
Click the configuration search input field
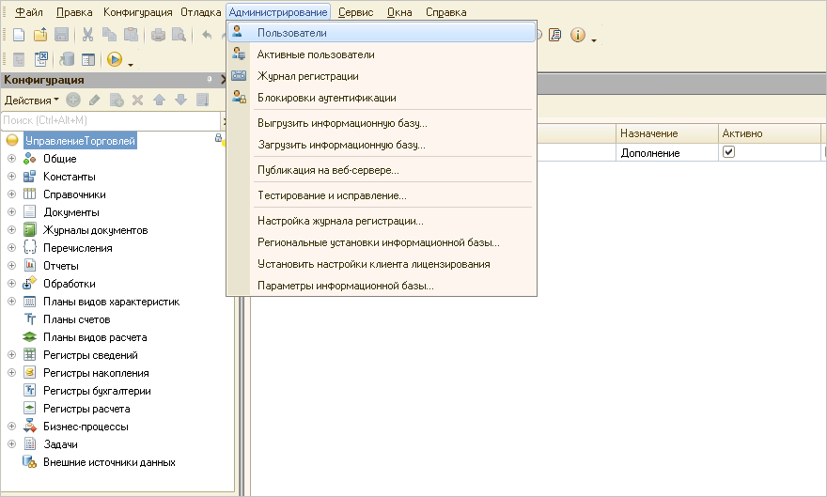[110, 120]
